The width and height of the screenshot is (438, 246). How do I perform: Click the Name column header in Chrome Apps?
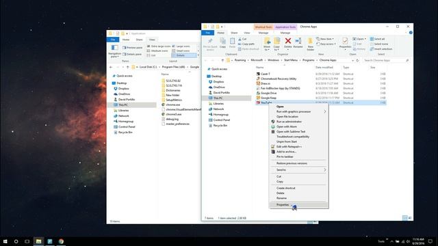point(260,68)
